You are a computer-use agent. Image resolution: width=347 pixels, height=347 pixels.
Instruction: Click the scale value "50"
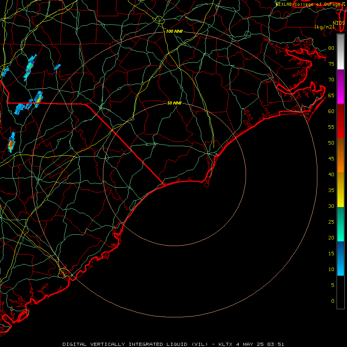point(331,143)
